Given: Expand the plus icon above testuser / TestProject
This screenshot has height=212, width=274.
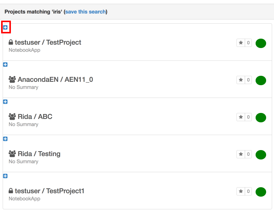Looking at the screenshot, I should [x=5, y=27].
